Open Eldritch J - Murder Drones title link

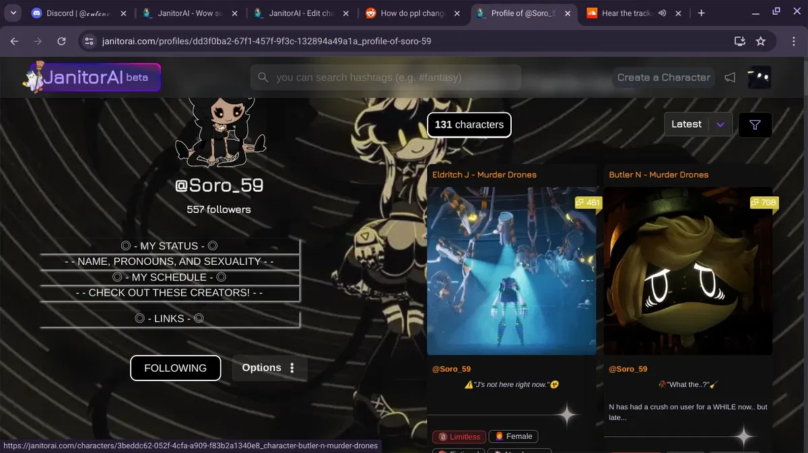pyautogui.click(x=484, y=175)
